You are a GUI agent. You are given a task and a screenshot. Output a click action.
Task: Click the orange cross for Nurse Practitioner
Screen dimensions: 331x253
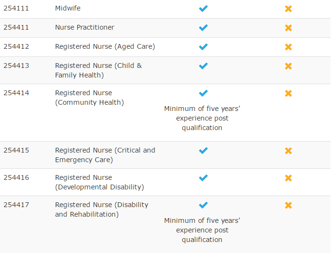[288, 28]
